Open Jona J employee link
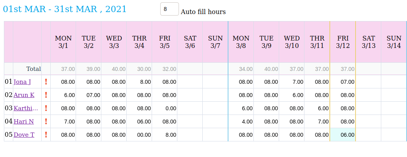The height and width of the screenshot is (157, 407). [22, 82]
